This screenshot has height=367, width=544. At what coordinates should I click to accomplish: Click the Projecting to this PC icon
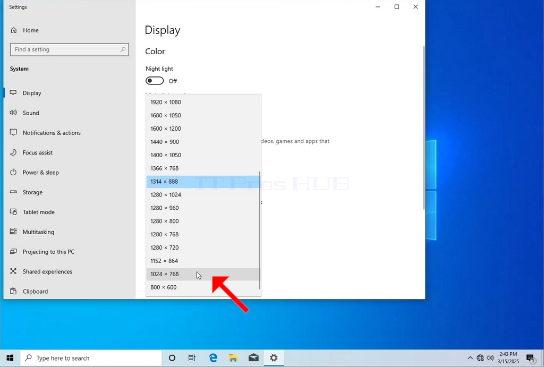(13, 251)
